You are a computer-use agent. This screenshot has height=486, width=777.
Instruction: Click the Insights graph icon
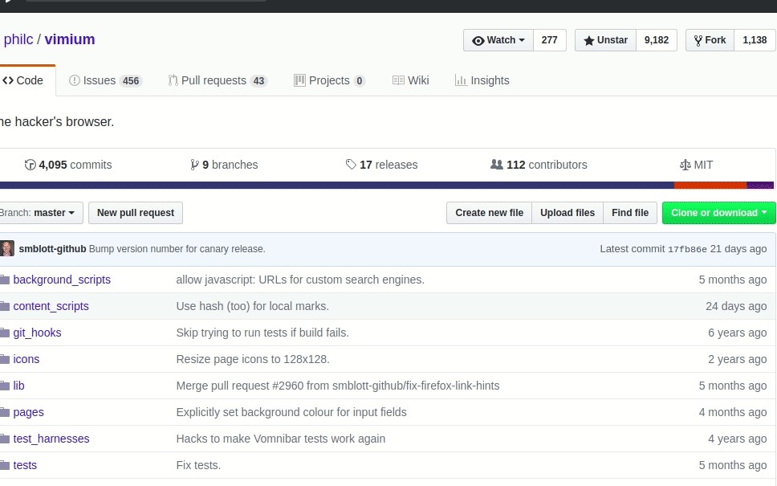[461, 80]
